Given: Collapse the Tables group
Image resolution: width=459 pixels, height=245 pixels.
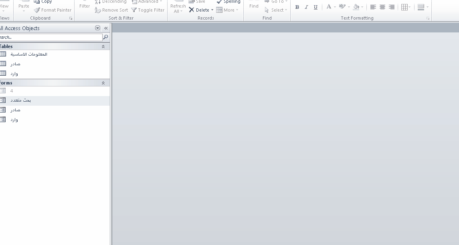Looking at the screenshot, I should [x=103, y=46].
